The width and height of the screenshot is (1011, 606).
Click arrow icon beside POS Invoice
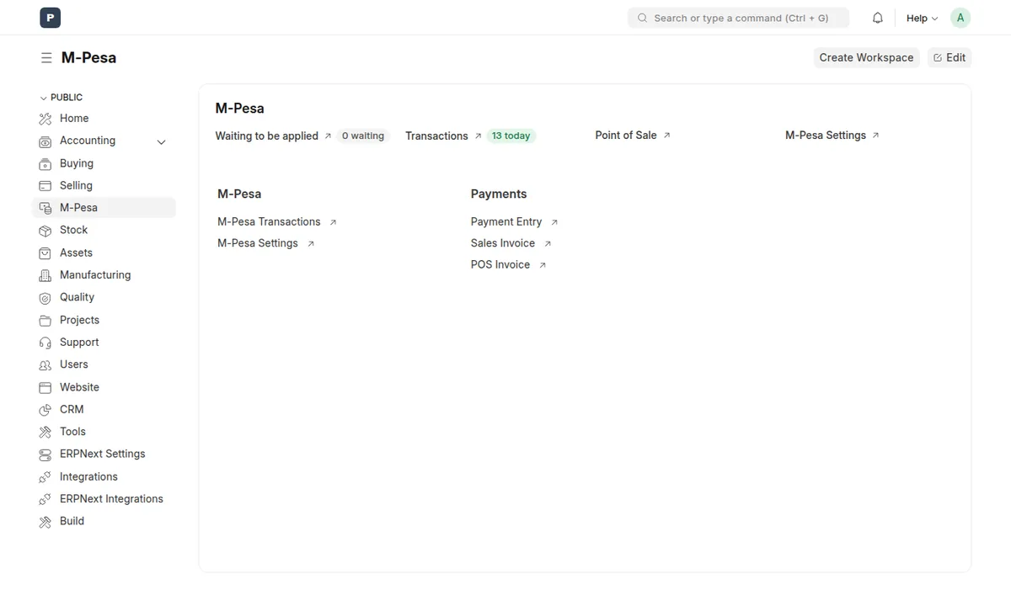tap(543, 265)
